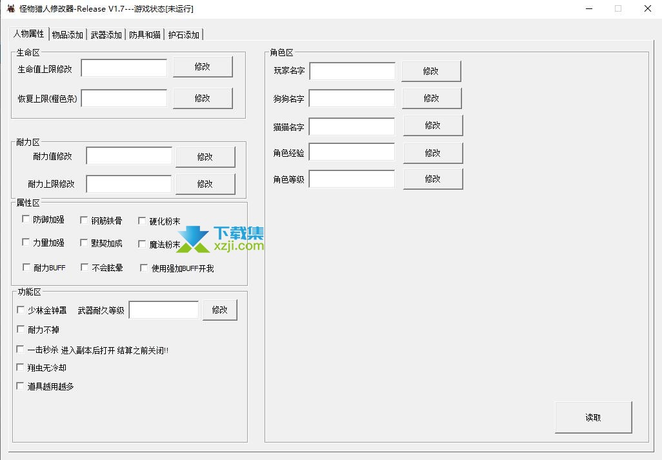Go to the 护石添加 tab
The image size is (662, 460).
[x=184, y=35]
